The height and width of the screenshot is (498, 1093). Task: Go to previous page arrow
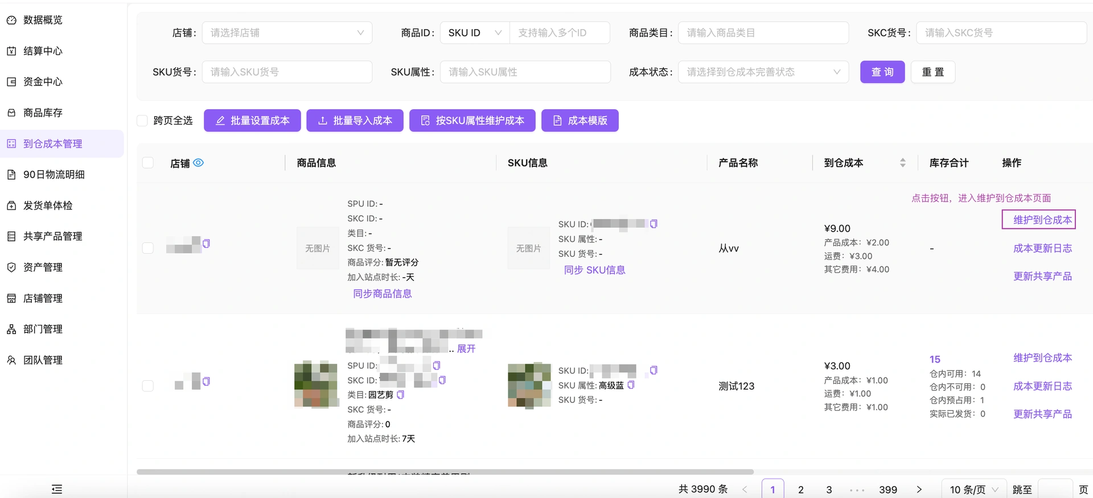pyautogui.click(x=745, y=489)
